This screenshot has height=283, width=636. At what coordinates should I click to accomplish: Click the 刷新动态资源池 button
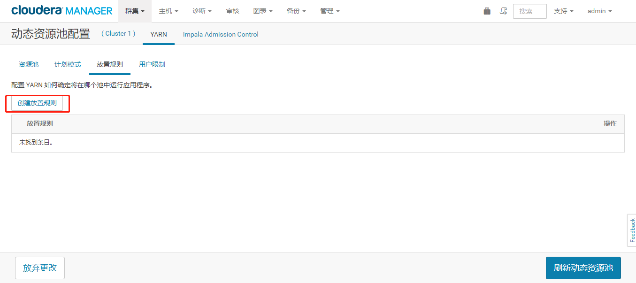(x=583, y=268)
